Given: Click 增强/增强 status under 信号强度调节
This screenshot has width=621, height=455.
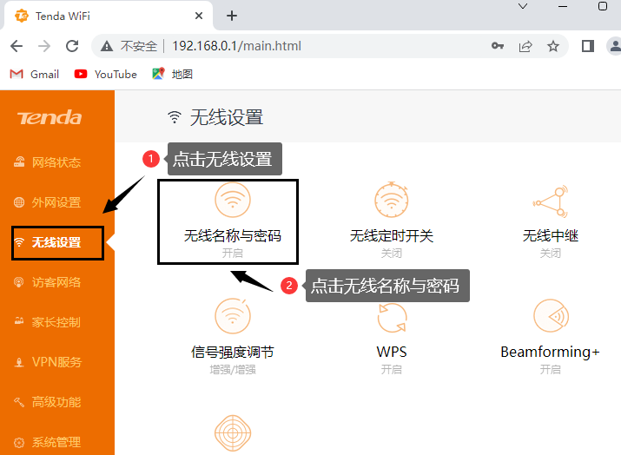Looking at the screenshot, I should coord(233,369).
